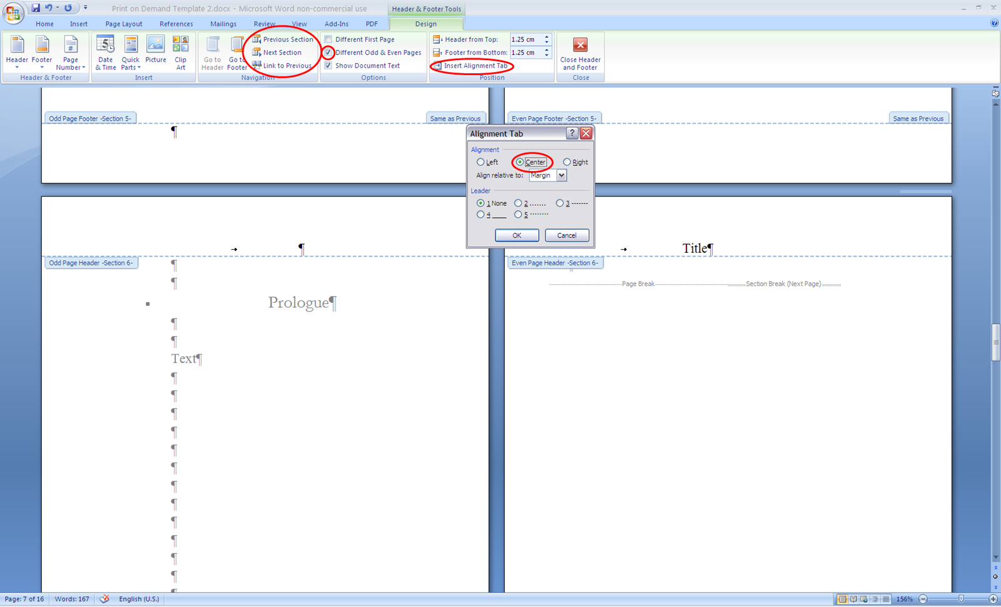Choose leader style 2 dotted line
Screen dimensions: 1001x607
pos(518,203)
